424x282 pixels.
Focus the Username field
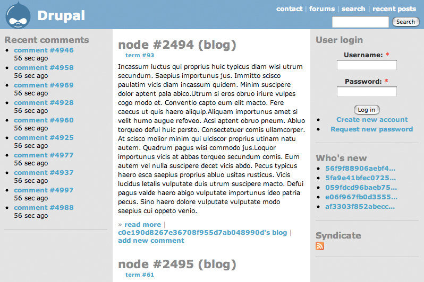coord(367,65)
